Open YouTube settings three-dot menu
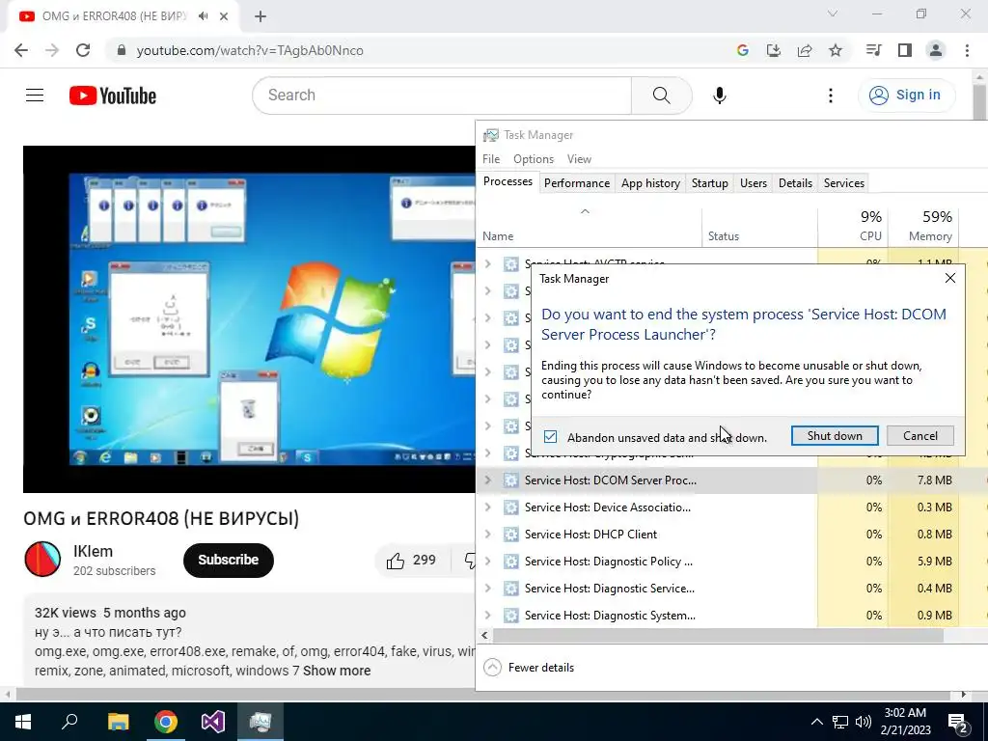The width and height of the screenshot is (988, 741). point(830,96)
